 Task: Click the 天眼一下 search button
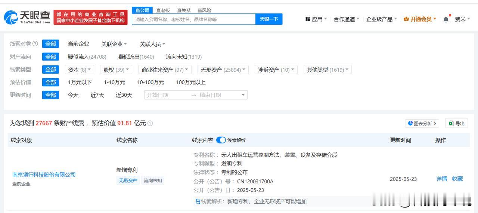[269, 19]
